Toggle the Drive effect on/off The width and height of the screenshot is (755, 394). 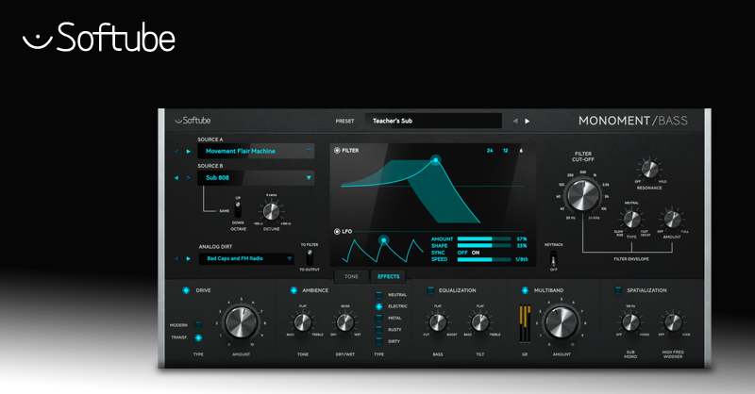point(186,290)
